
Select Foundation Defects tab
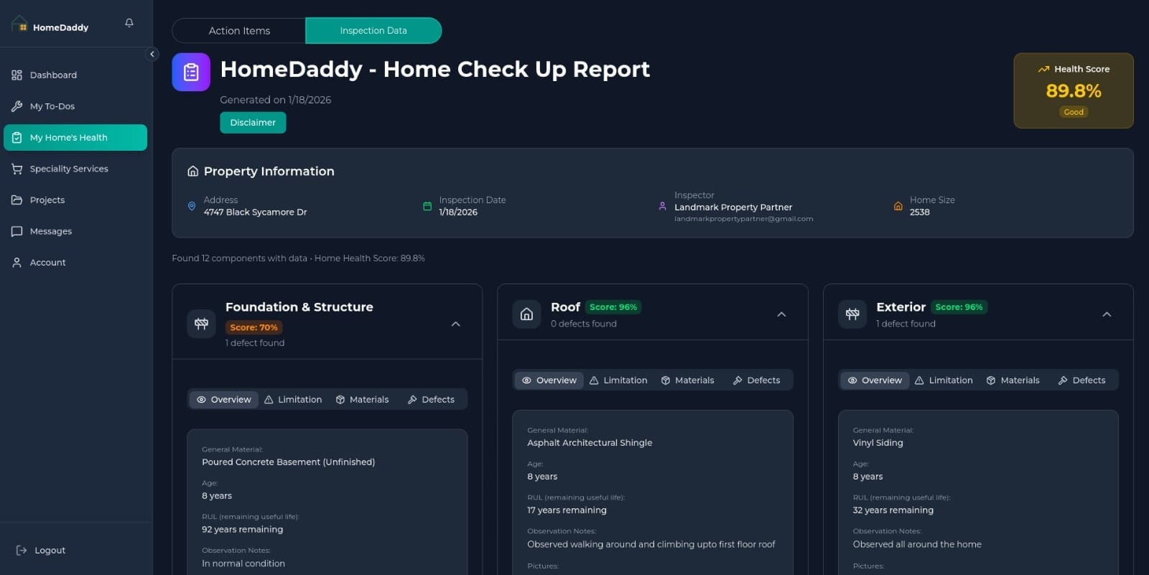click(x=431, y=400)
